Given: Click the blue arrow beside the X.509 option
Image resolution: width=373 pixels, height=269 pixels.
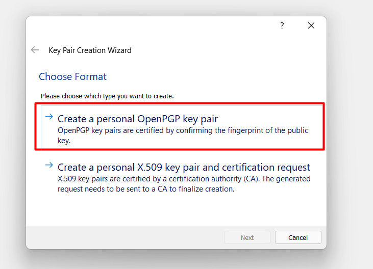Looking at the screenshot, I should click(x=49, y=165).
